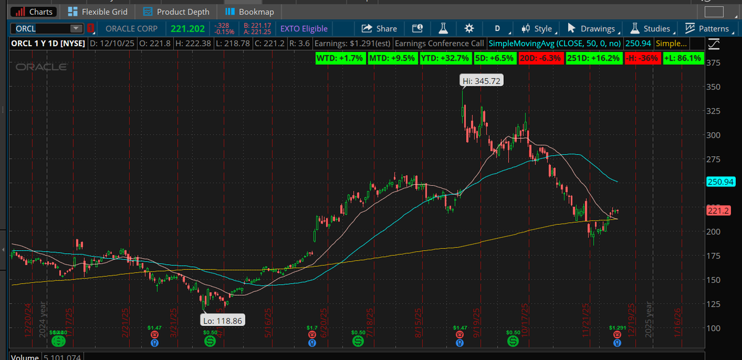The height and width of the screenshot is (360, 742).
Task: Click the earnings phone icon under $1.291
Action: tap(617, 334)
